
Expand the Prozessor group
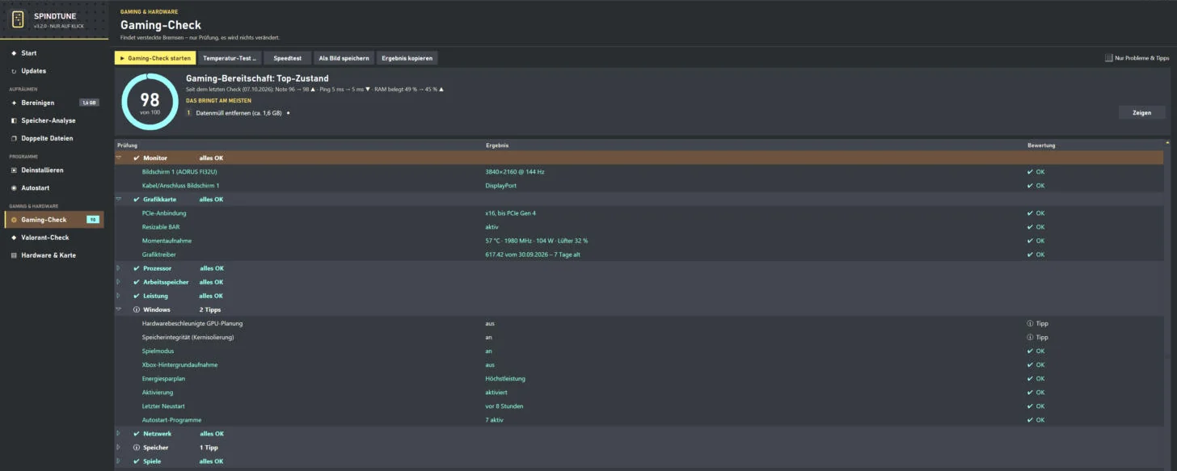point(118,268)
